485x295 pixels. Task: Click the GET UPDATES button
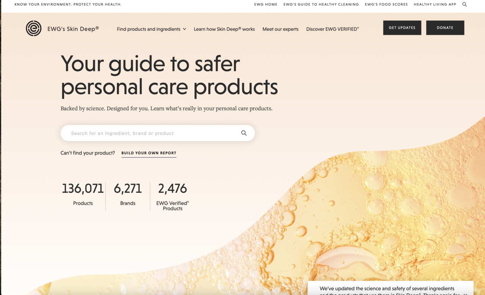(402, 28)
